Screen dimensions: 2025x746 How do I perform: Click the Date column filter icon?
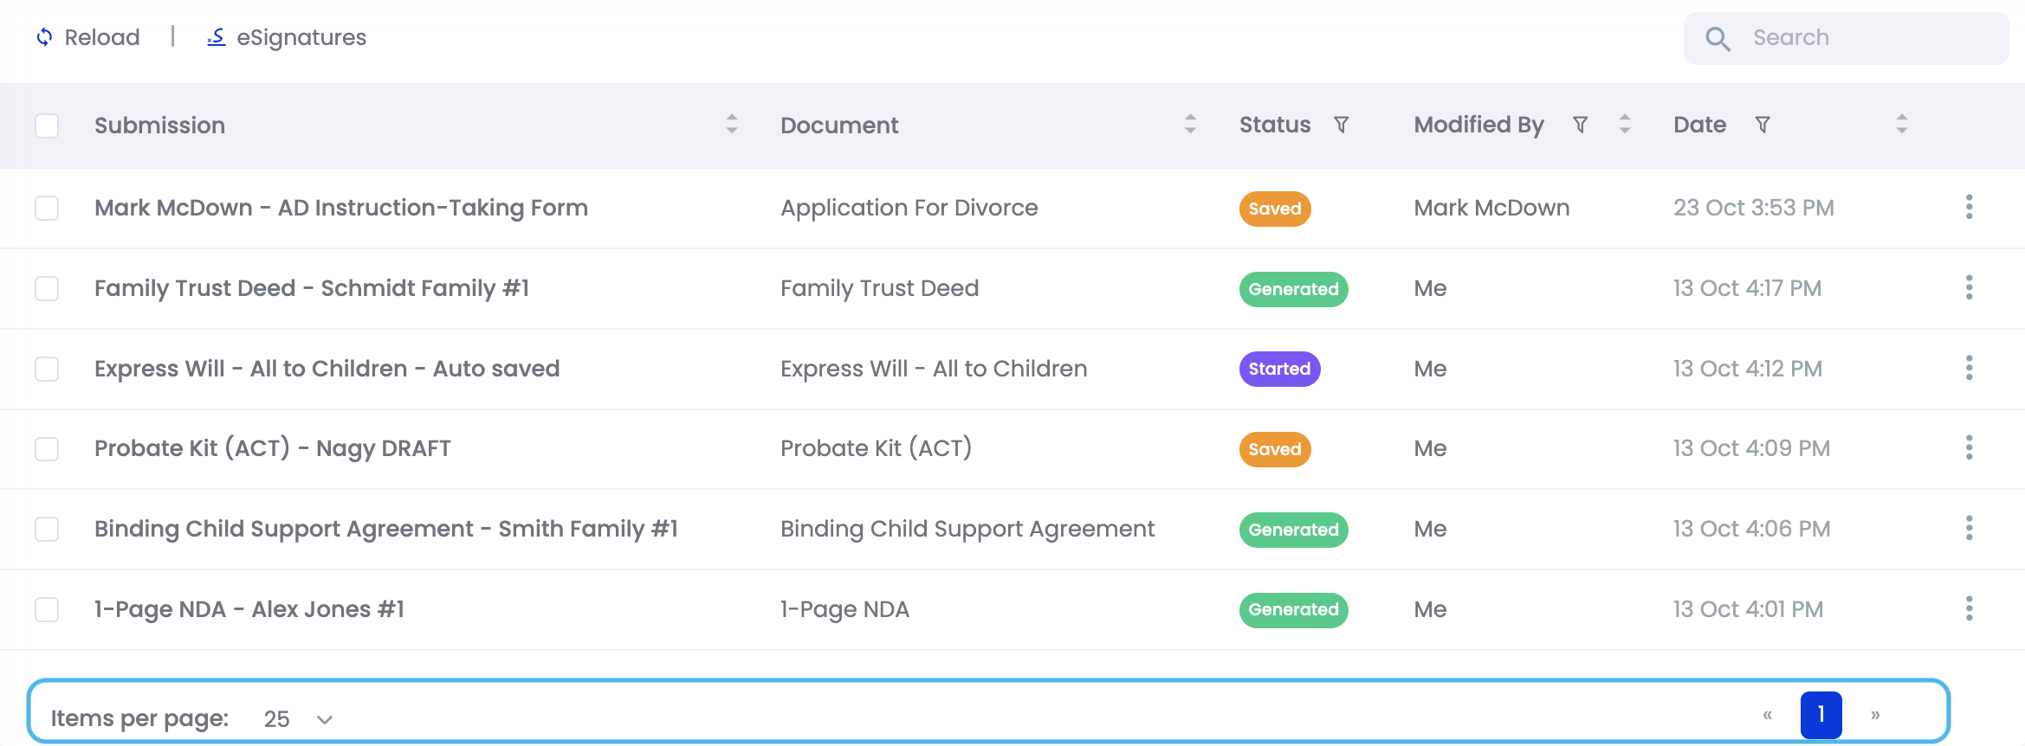point(1762,125)
